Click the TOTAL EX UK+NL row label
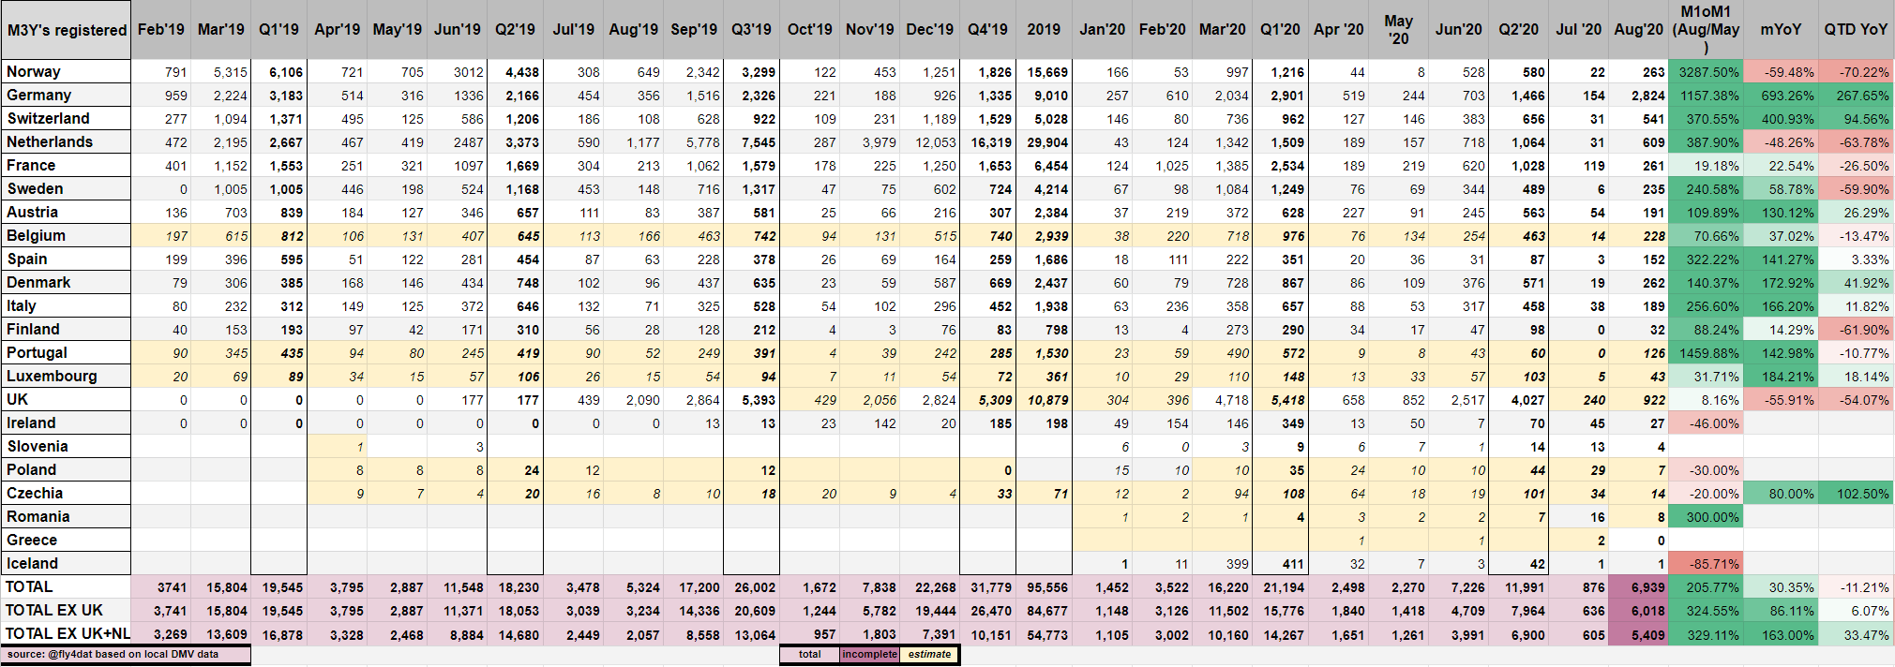1895x667 pixels. 66,633
